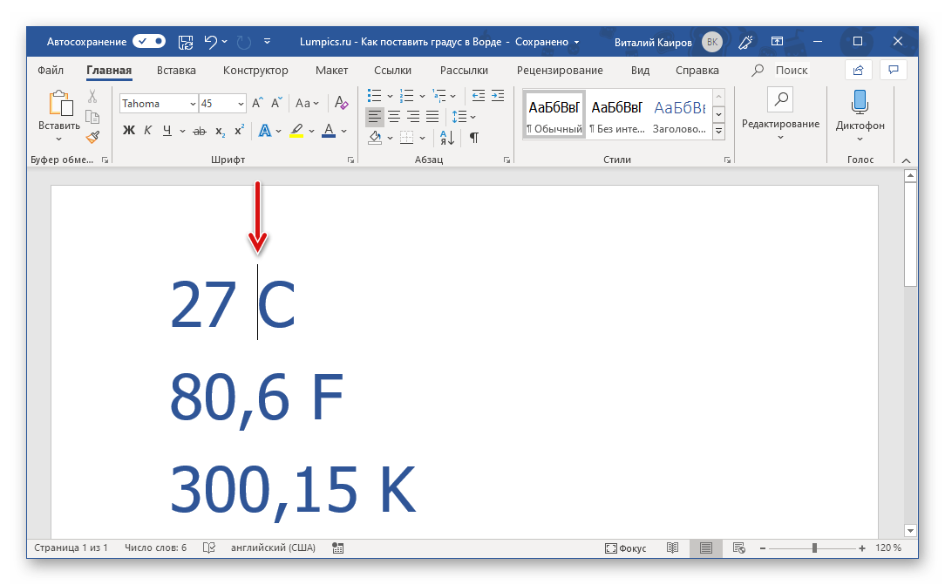Open Ribbon Display Options

point(778,42)
